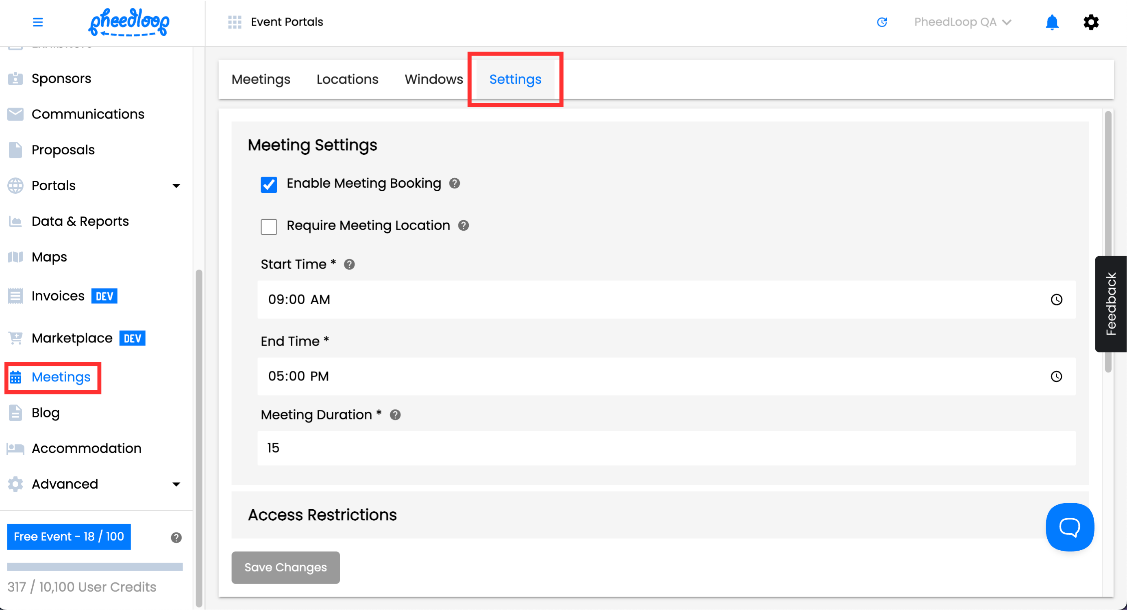Open the PheedLoop QA dropdown
The width and height of the screenshot is (1127, 610).
tap(962, 22)
